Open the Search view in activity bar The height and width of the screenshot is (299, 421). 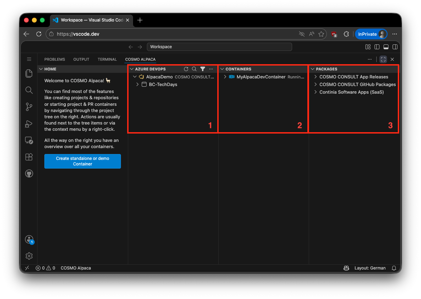point(29,90)
